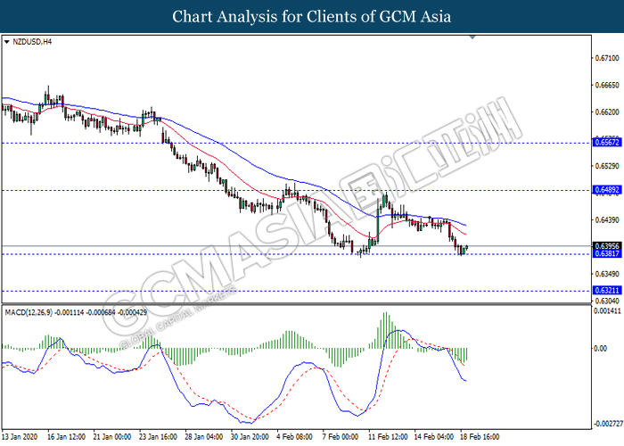Click the 4 Feb 08:00 time label
This screenshot has width=624, height=446.
tap(294, 437)
